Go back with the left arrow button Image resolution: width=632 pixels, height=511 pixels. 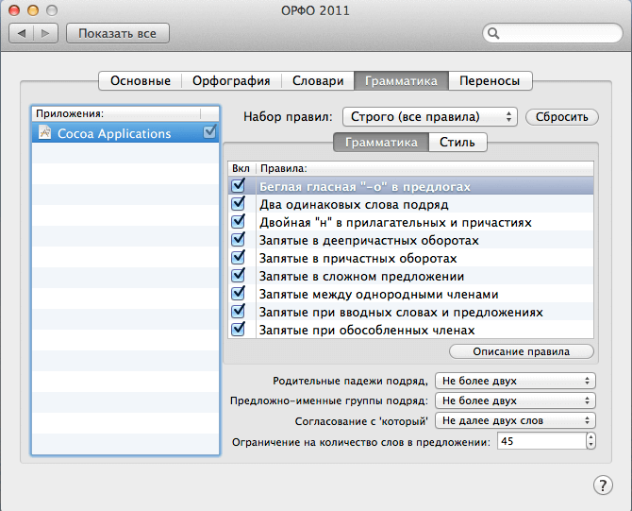[x=22, y=33]
